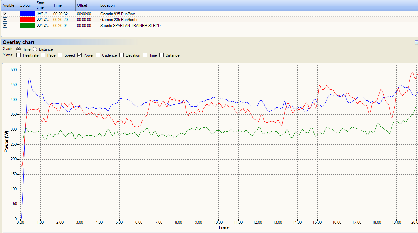Viewport: 418px width, 233px height.
Task: Click the 5:00 tick on time axis
Action: point(119,222)
